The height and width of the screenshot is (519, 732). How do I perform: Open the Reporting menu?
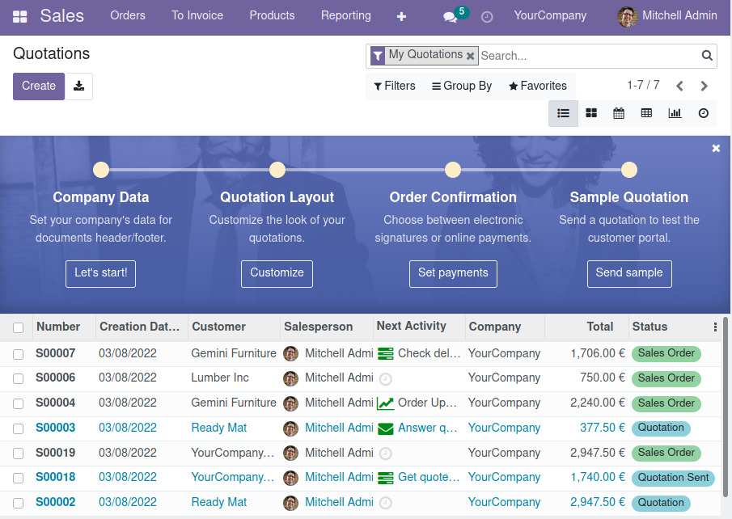pyautogui.click(x=345, y=15)
